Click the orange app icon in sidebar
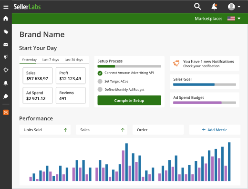The image size is (248, 189). pos(6,112)
